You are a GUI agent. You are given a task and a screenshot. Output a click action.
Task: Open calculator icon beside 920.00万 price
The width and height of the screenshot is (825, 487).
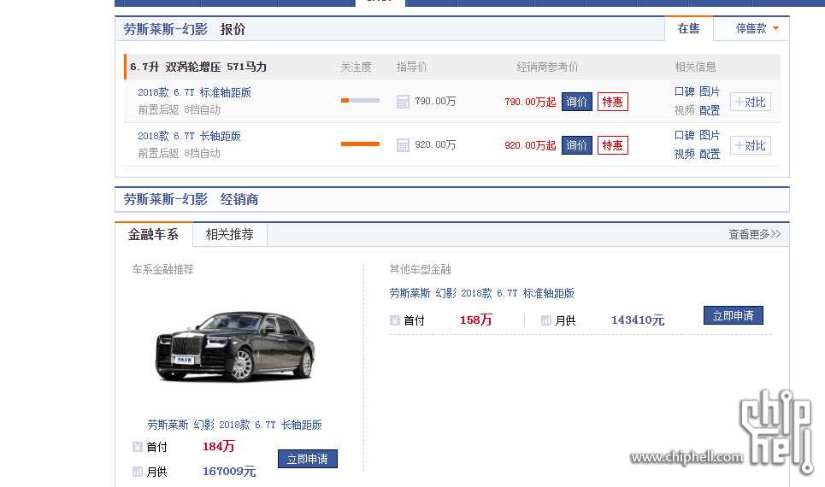pyautogui.click(x=403, y=145)
